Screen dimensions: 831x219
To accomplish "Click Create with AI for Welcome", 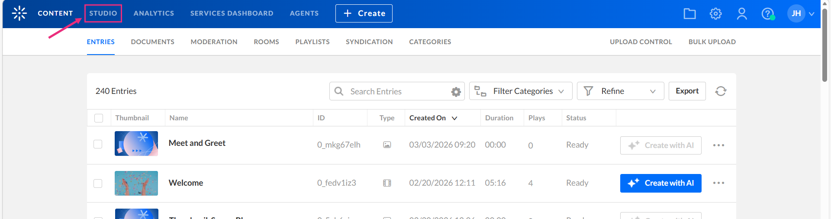I will [x=660, y=183].
